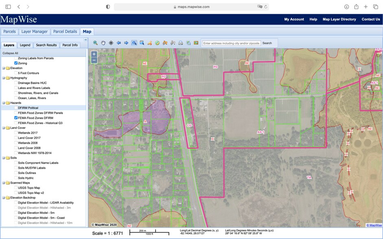This screenshot has height=239, width=383.
Task: Collapse the Hazards layer group
Action: pos(3,103)
